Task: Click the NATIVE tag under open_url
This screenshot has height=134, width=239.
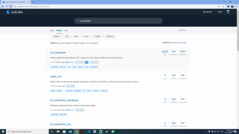Action: pyautogui.click(x=60, y=91)
